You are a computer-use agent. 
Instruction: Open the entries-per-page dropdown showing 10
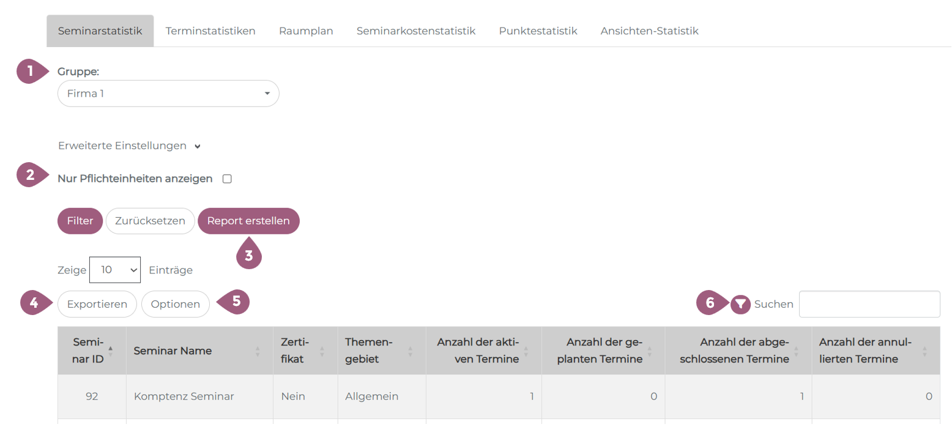click(x=115, y=270)
